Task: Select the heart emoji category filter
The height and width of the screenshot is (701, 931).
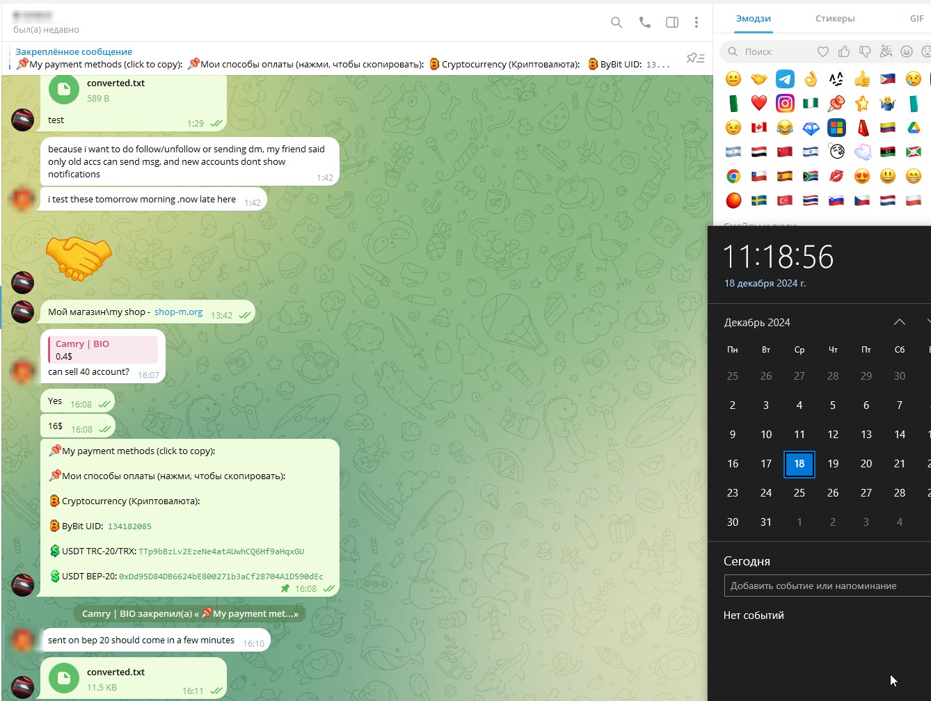Action: coord(823,51)
